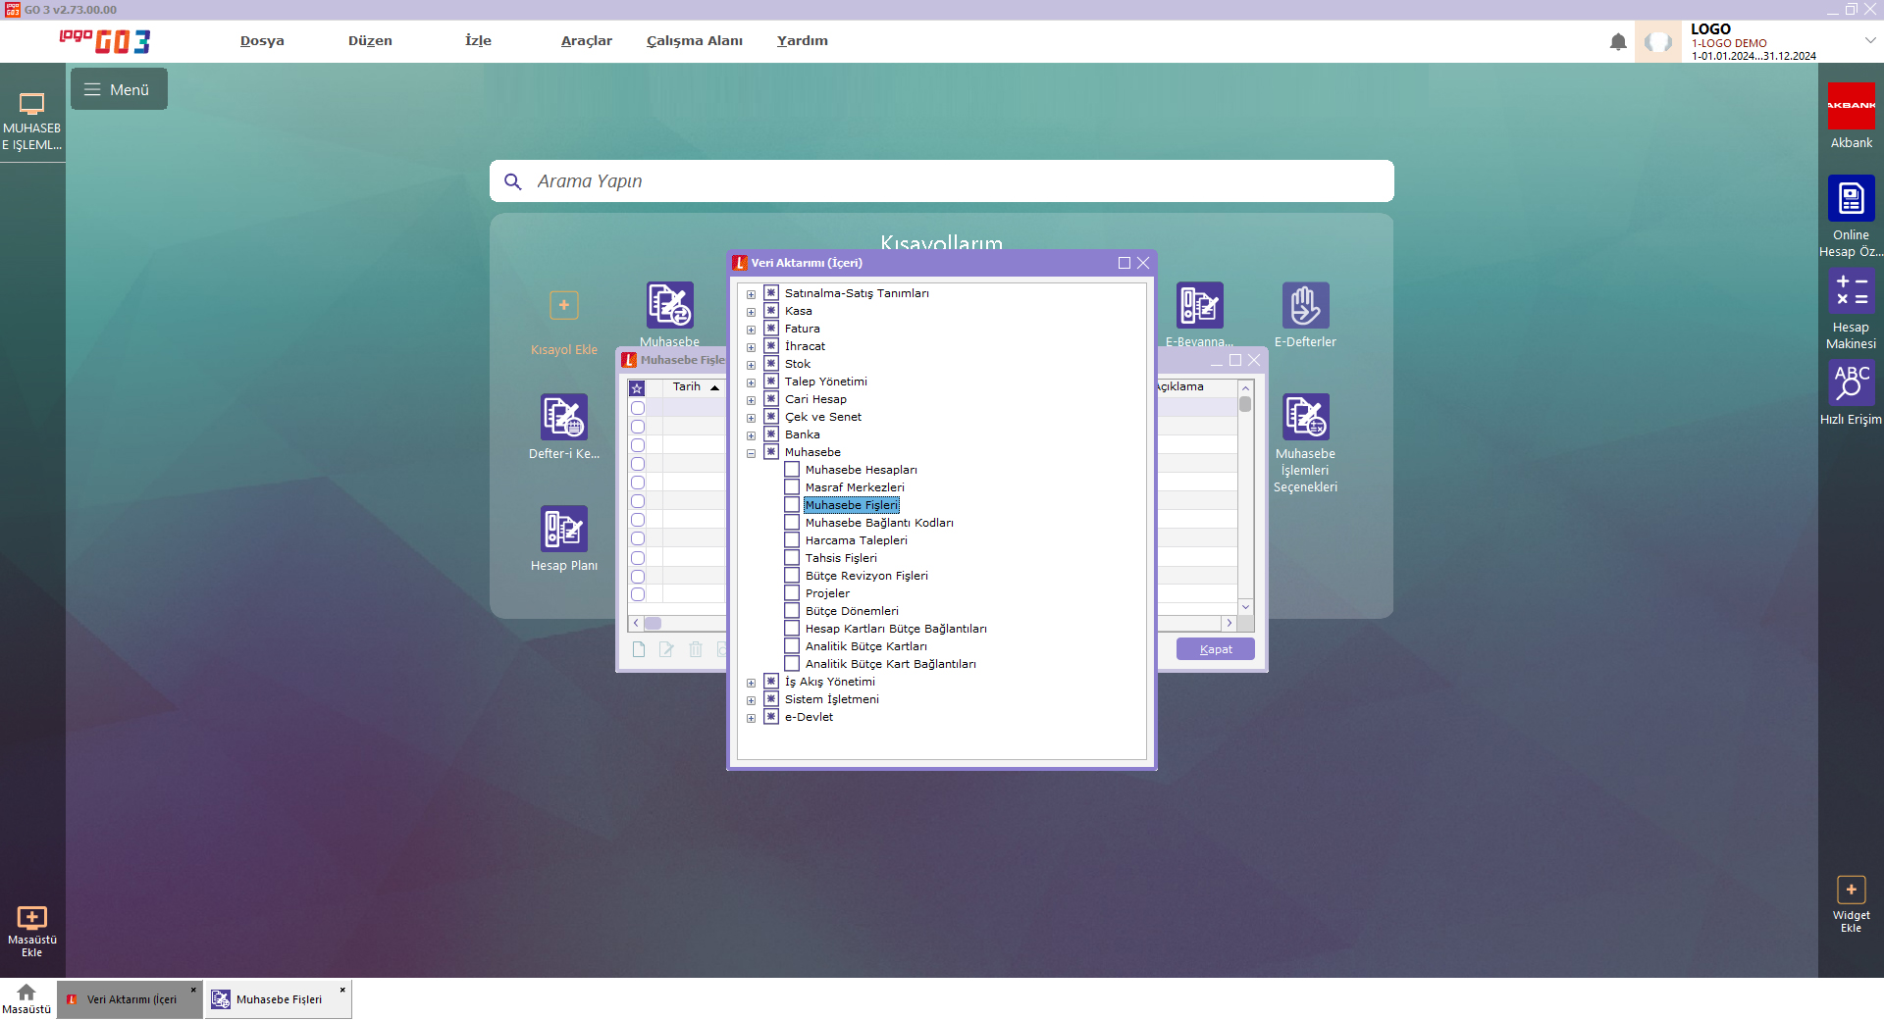Open the Defter-i Kebir shortcut icon
Image resolution: width=1884 pixels, height=1020 pixels.
[x=563, y=417]
